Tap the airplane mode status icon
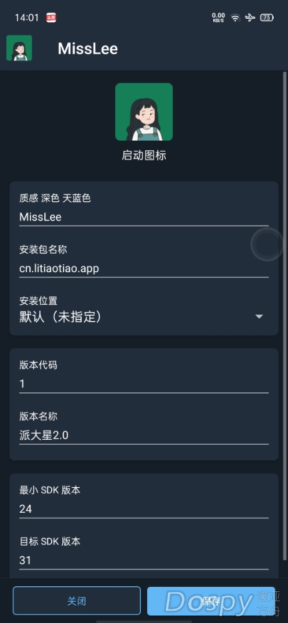 pos(250,17)
